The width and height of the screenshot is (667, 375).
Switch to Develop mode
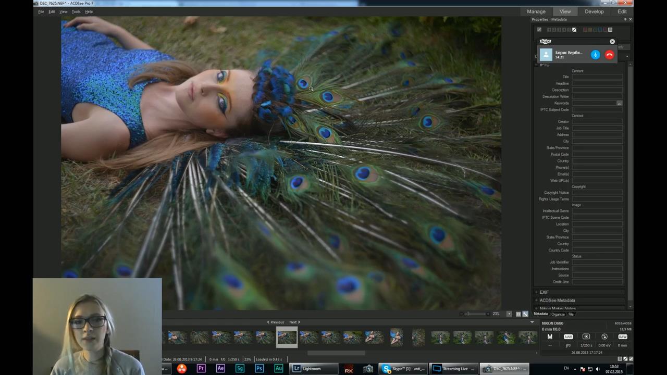click(x=594, y=11)
